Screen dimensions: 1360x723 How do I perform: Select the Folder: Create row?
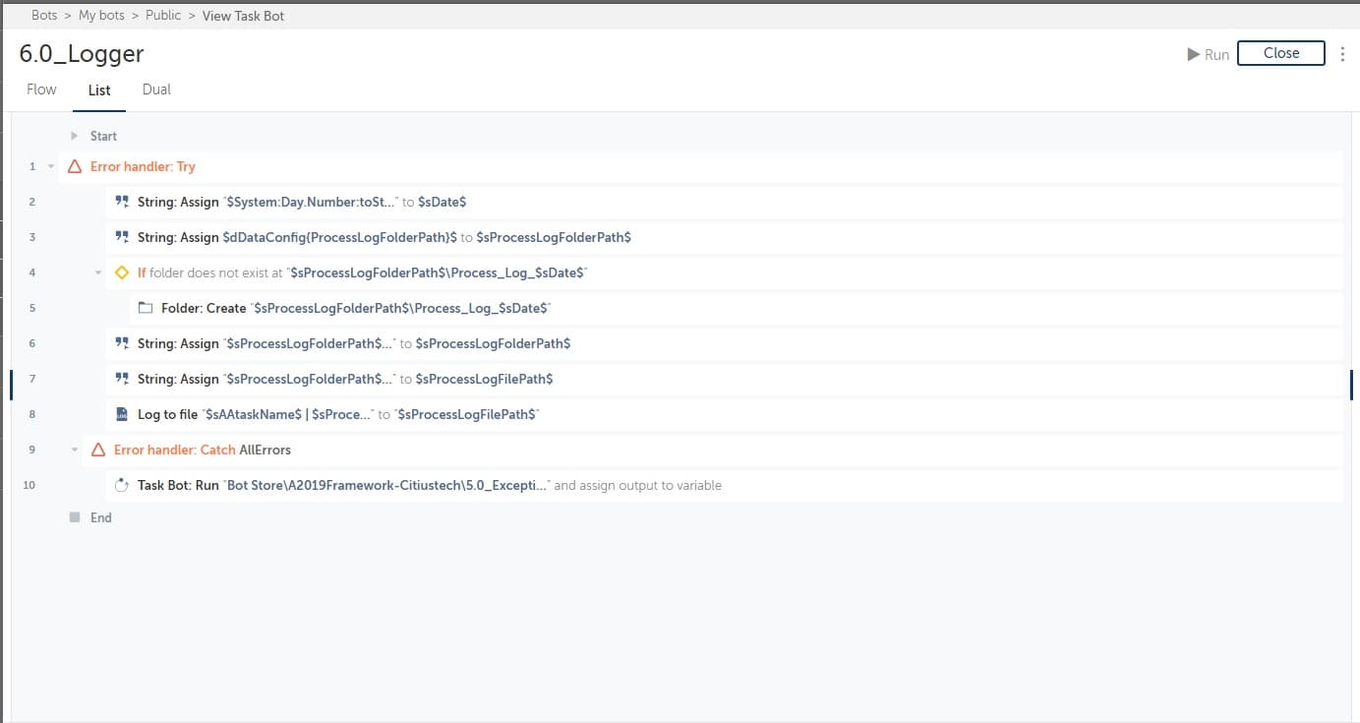(x=738, y=308)
